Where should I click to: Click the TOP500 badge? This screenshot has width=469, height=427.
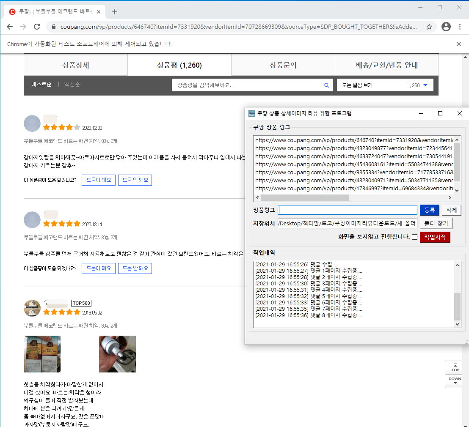point(81,303)
